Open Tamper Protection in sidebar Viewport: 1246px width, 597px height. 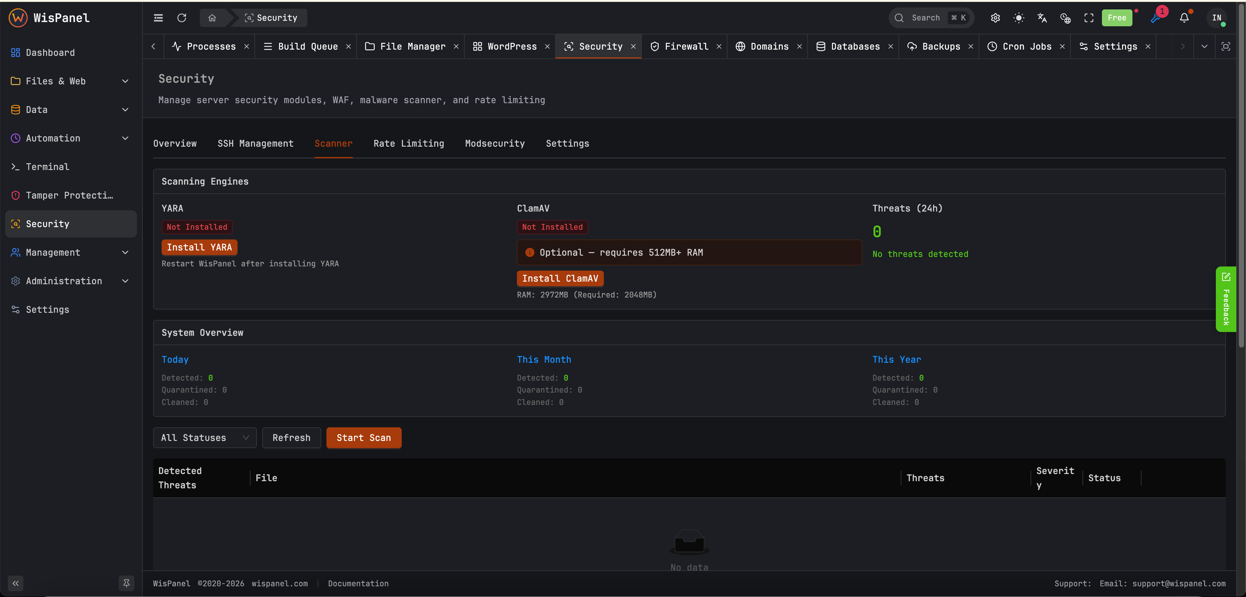coord(71,195)
